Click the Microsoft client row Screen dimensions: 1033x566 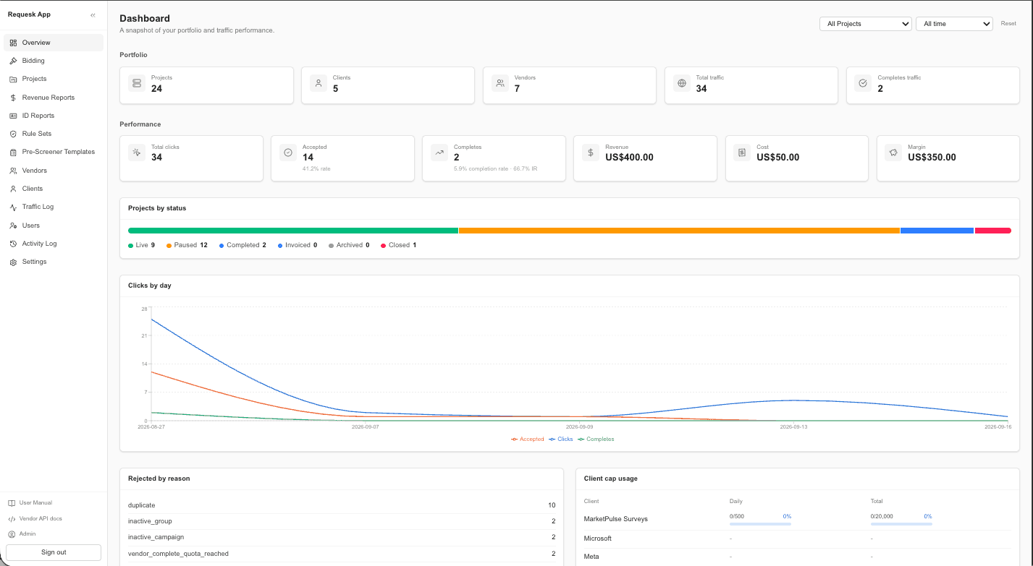click(797, 539)
